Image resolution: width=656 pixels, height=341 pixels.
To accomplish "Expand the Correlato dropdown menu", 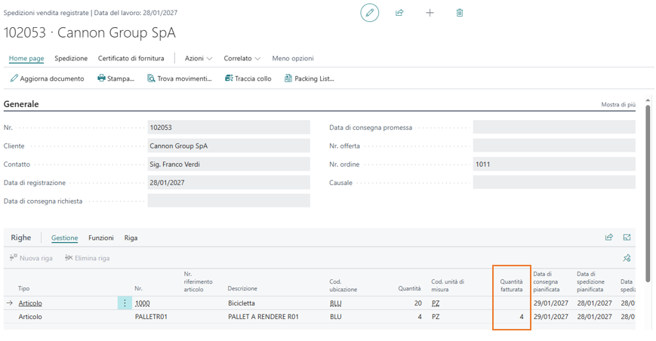I will click(242, 59).
